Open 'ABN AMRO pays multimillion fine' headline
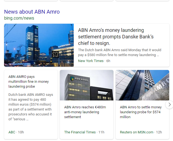This screenshot has height=141, width=173. [29, 81]
